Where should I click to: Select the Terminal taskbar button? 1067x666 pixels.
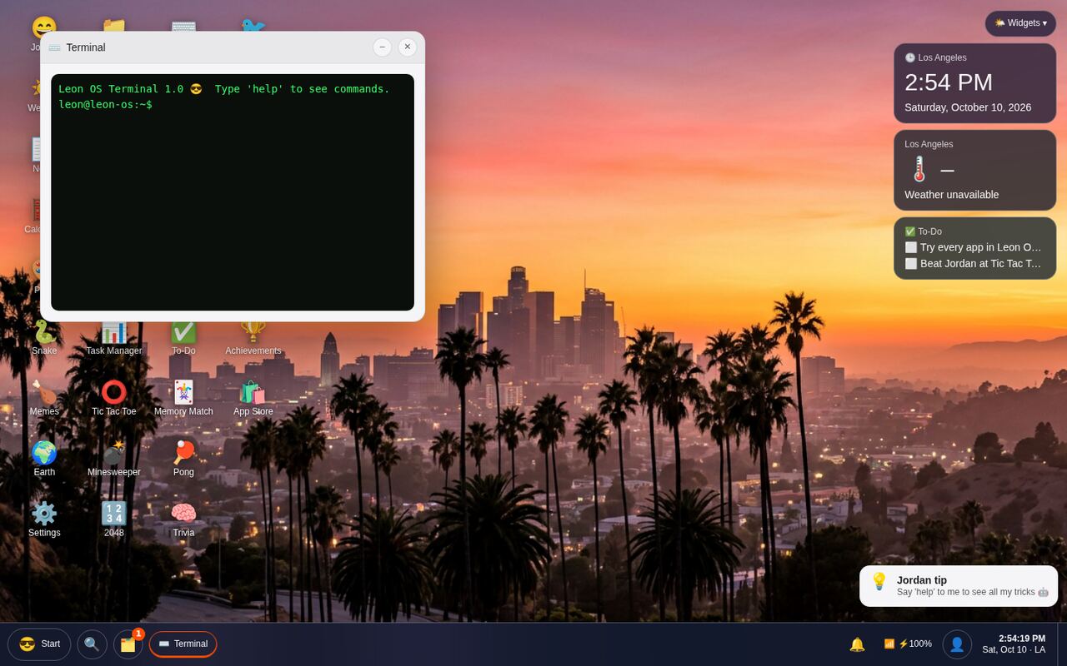click(183, 644)
